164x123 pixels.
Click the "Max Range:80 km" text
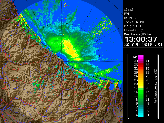pyautogui.click(x=137, y=34)
